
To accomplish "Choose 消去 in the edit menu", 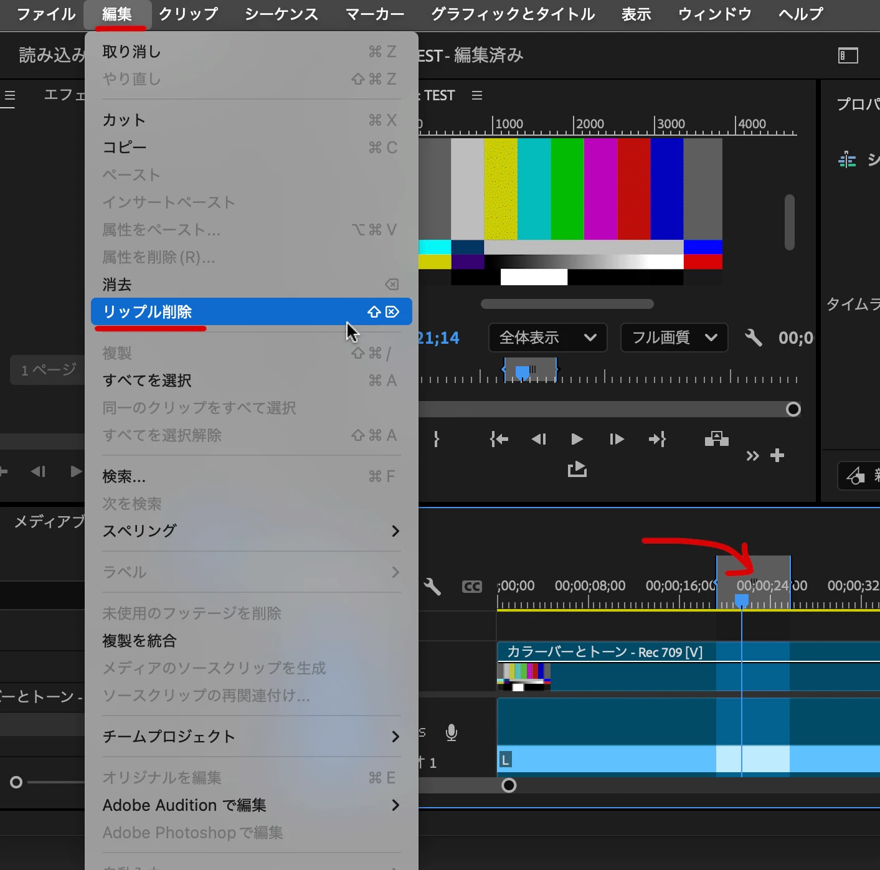I will 251,285.
